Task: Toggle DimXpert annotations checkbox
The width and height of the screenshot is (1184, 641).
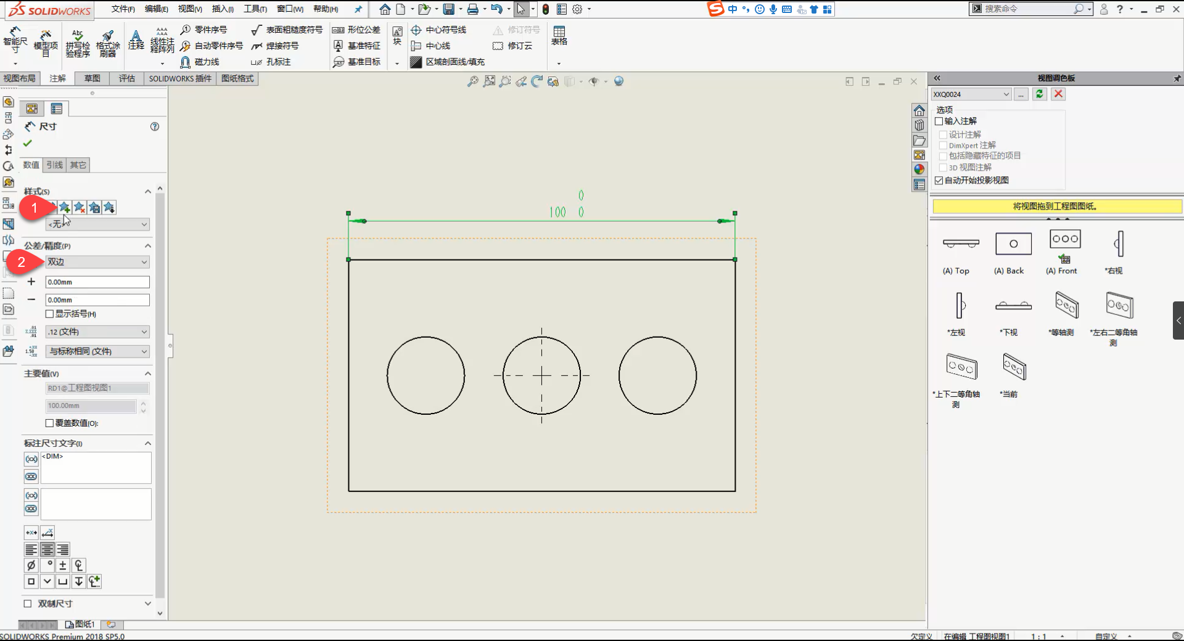Action: (x=943, y=145)
